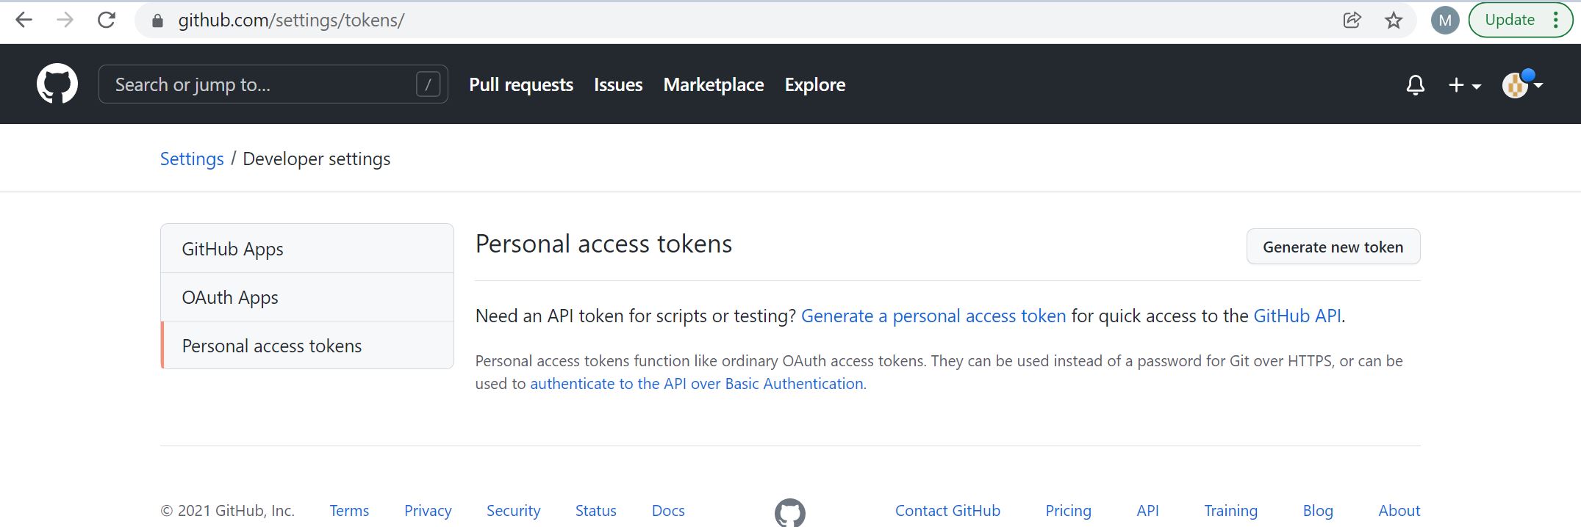Open Status footer link
The width and height of the screenshot is (1581, 527).
pos(595,510)
